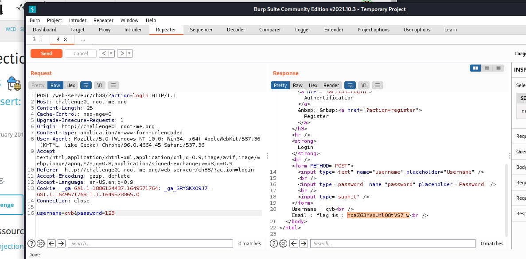Image resolution: width=526 pixels, height=259 pixels.
Task: Open new Repeater tab via '...' tab
Action: [83, 39]
